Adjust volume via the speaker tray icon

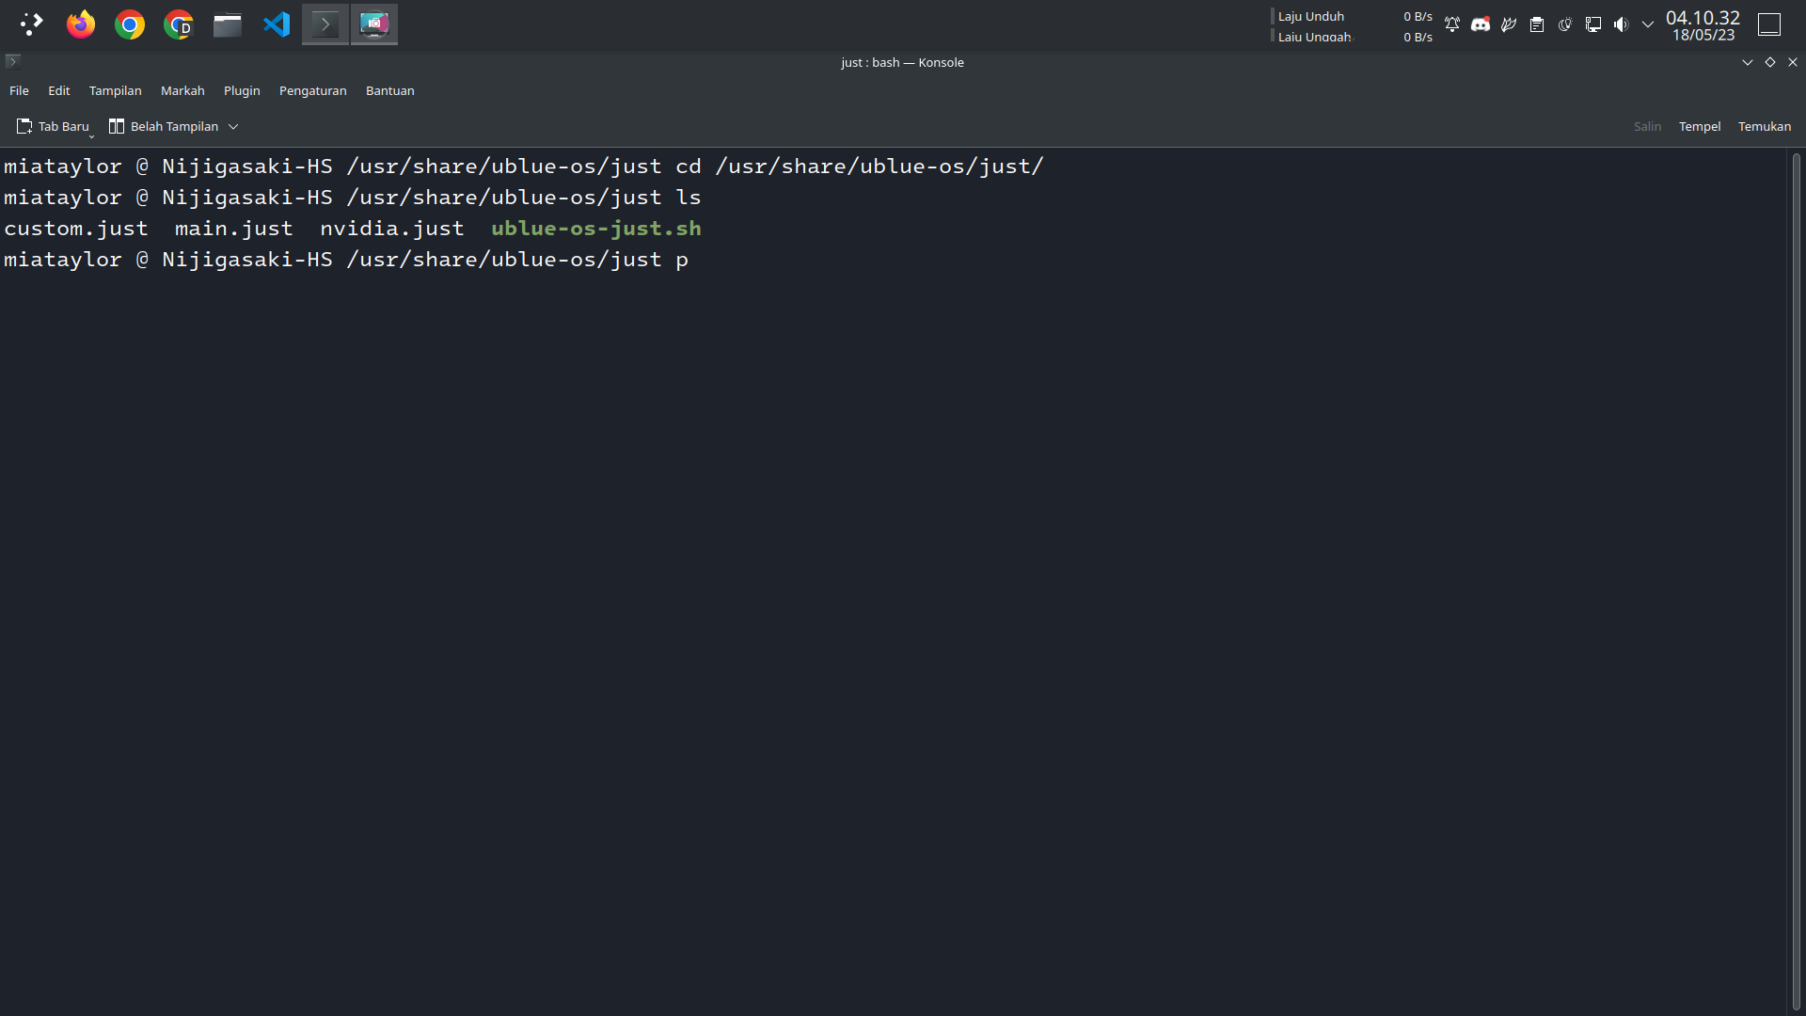tap(1622, 24)
